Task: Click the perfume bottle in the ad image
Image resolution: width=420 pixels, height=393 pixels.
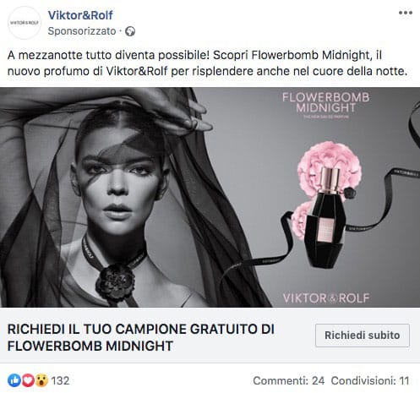Action: coord(326,217)
